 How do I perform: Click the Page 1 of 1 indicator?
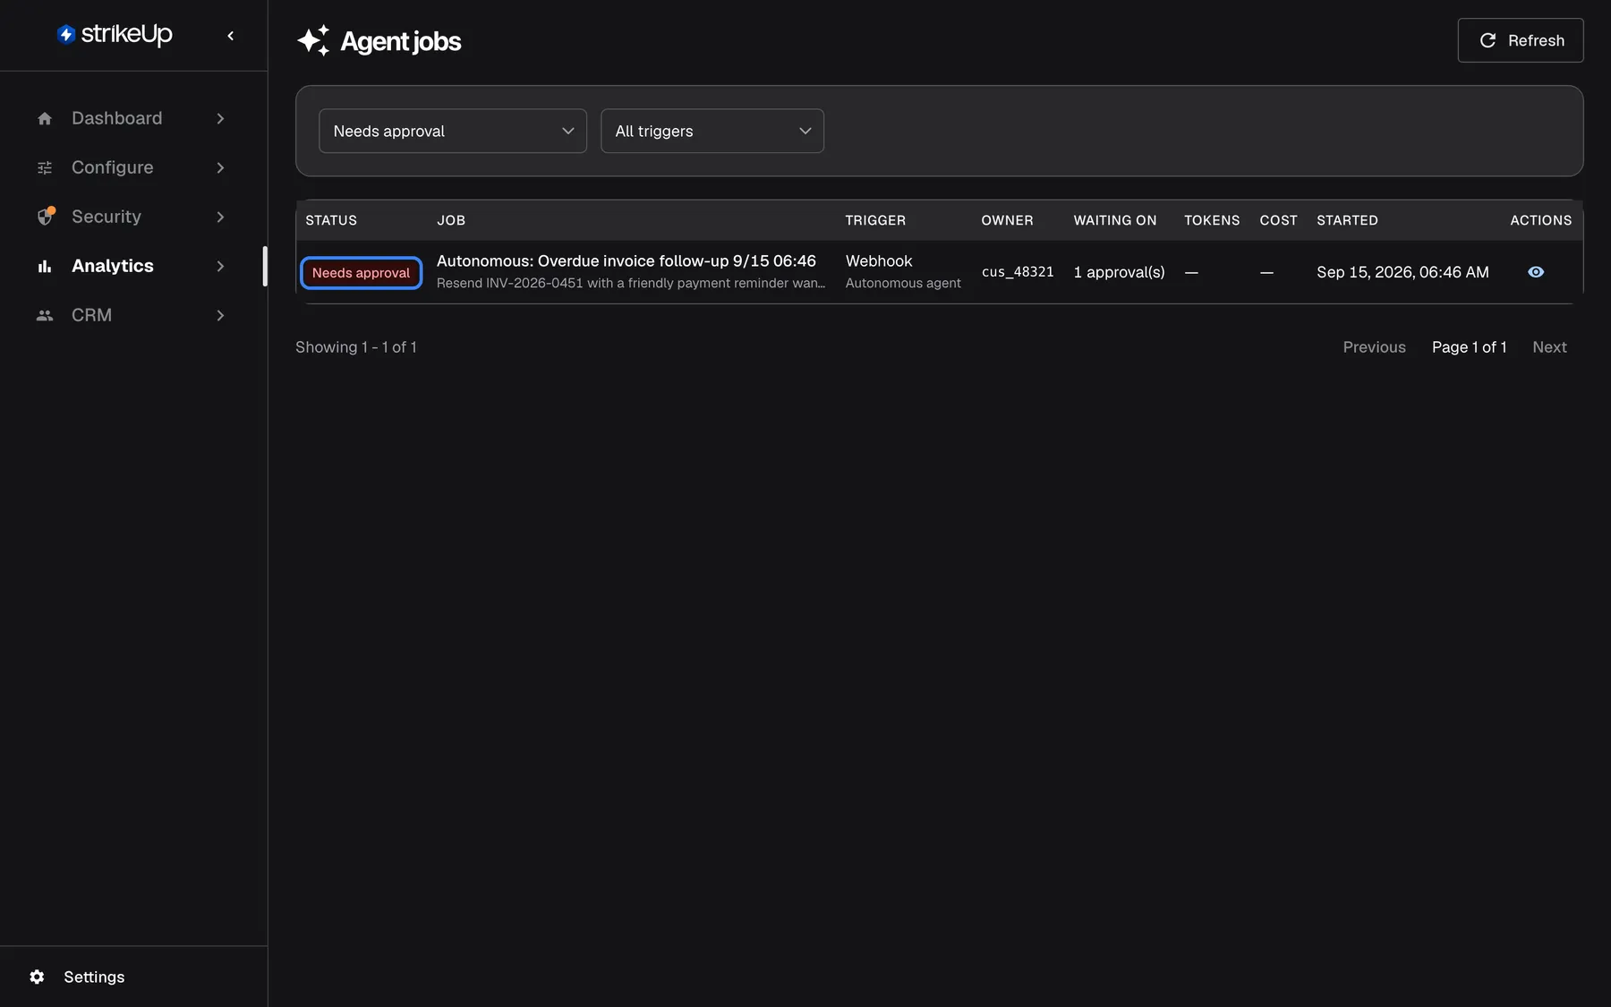tap(1469, 347)
